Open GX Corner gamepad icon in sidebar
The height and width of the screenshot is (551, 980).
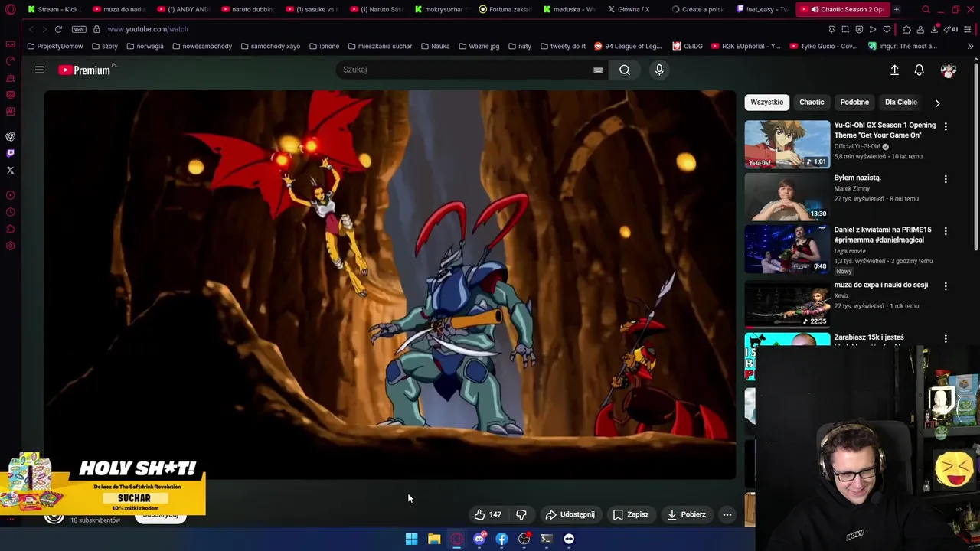(x=11, y=44)
